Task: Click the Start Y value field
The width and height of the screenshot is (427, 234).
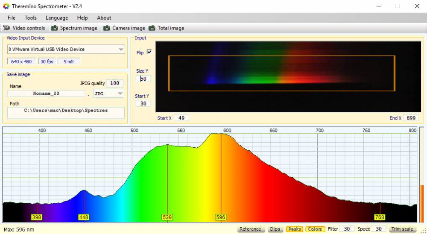Action: click(x=143, y=103)
